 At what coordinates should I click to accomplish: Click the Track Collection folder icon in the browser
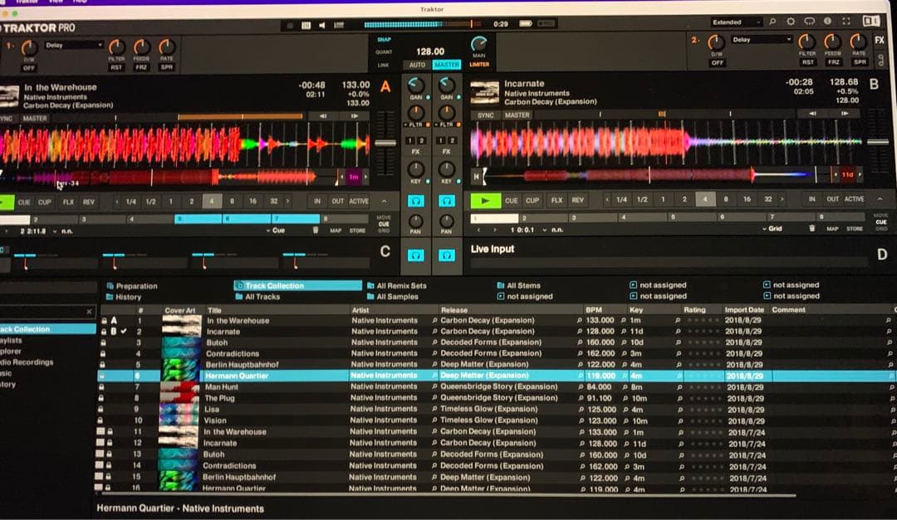(x=240, y=285)
